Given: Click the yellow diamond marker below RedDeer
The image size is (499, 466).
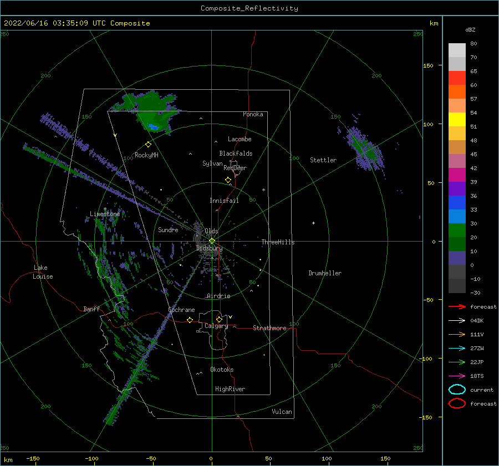Looking at the screenshot, I should [x=228, y=180].
